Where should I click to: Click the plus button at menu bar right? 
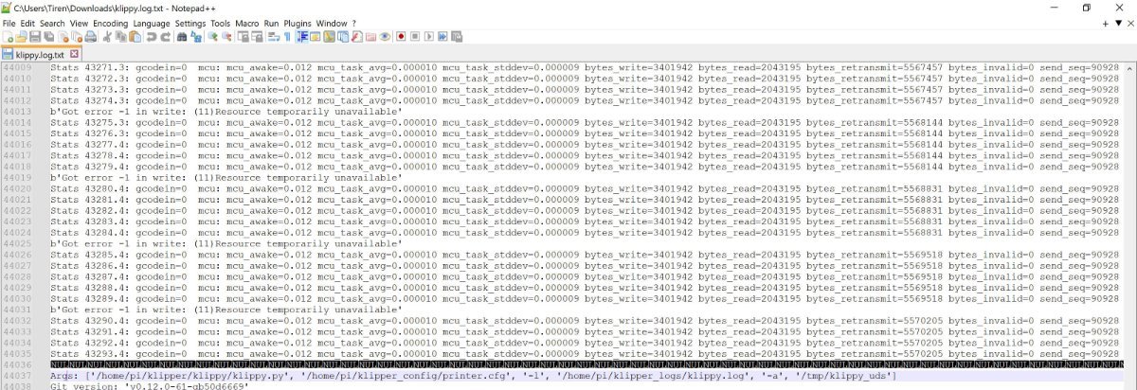[1105, 23]
